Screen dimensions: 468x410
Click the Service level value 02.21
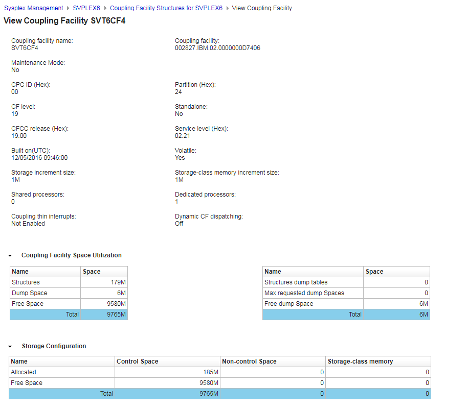[183, 136]
